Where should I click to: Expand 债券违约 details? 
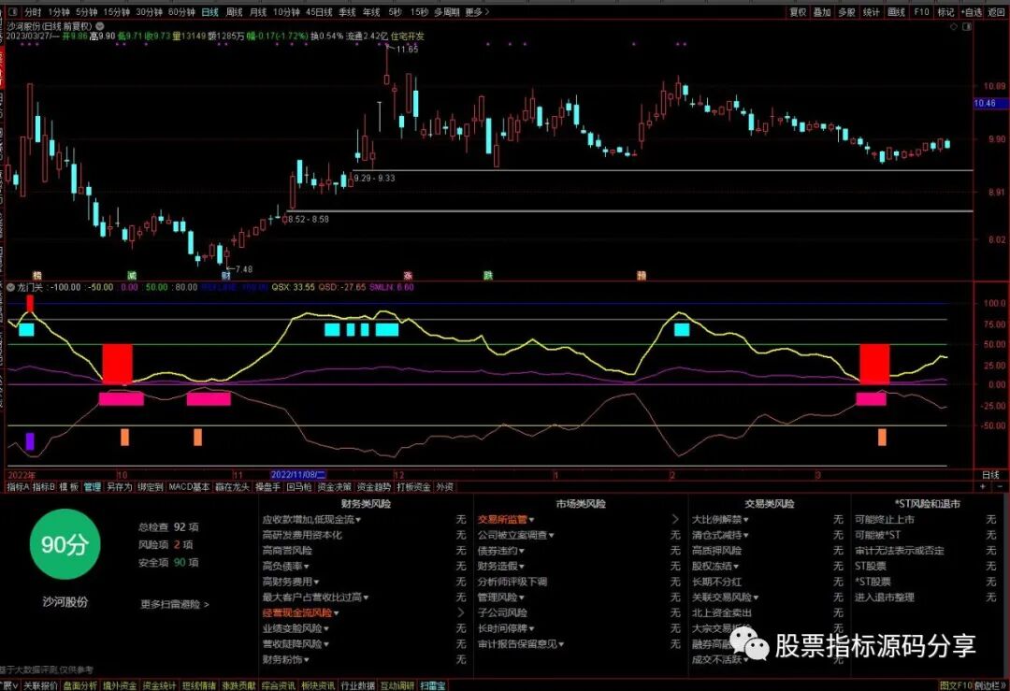tap(500, 551)
